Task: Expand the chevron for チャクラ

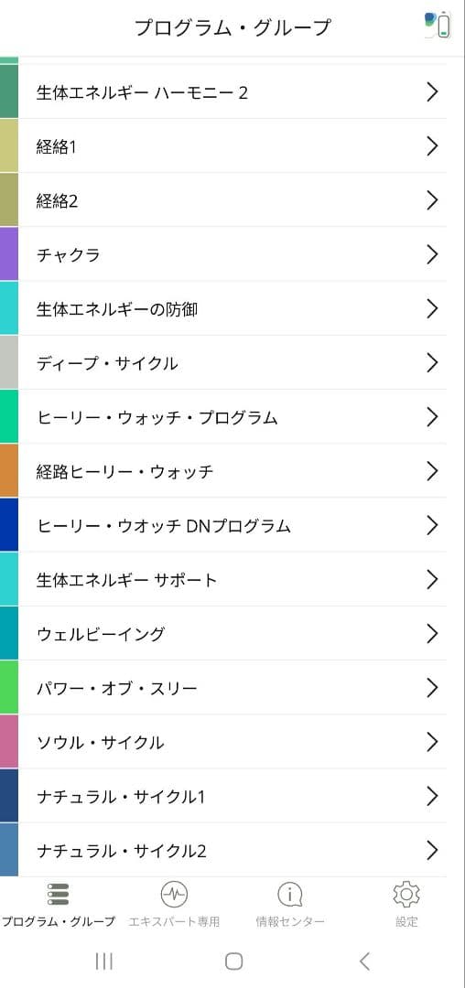Action: (432, 254)
